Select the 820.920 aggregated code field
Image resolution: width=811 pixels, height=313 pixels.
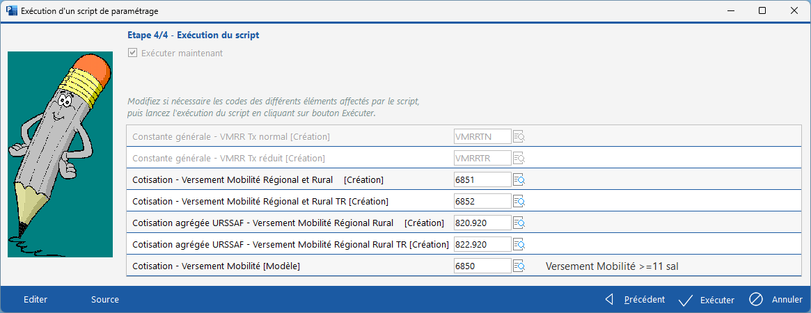482,223
